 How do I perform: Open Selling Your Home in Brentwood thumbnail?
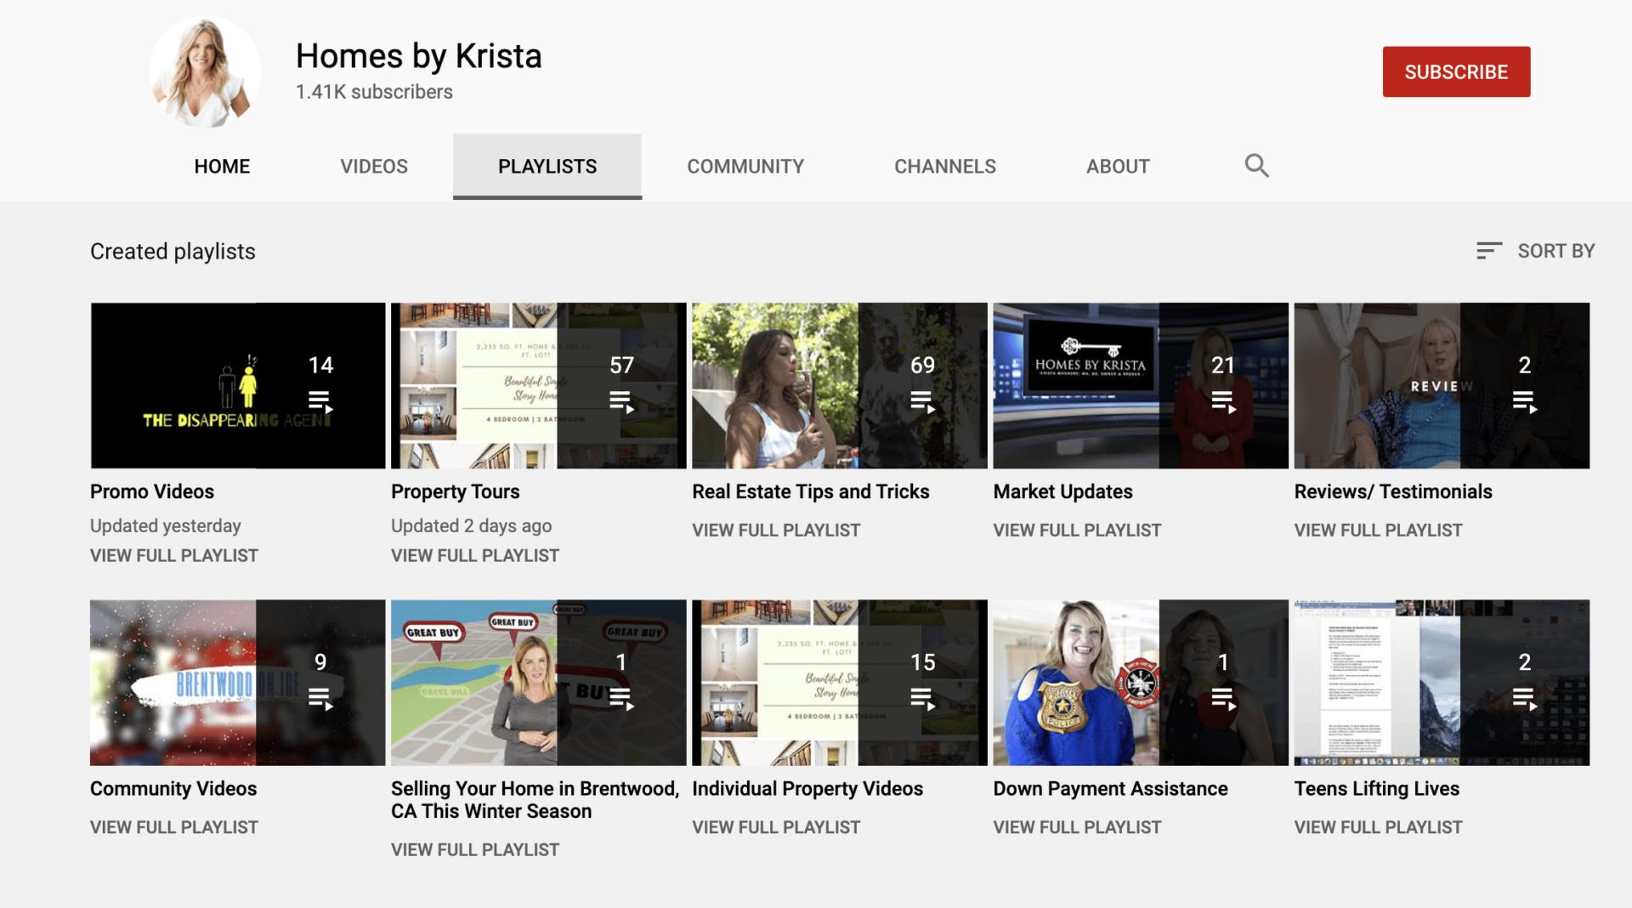(x=538, y=683)
